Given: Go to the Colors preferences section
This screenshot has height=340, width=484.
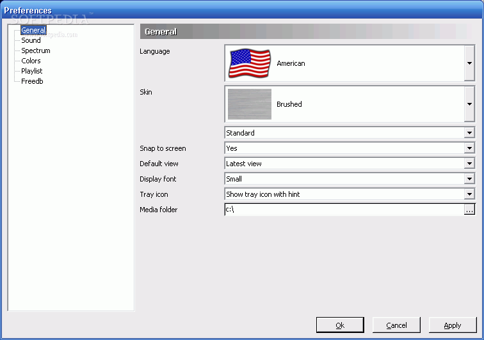Looking at the screenshot, I should [31, 61].
